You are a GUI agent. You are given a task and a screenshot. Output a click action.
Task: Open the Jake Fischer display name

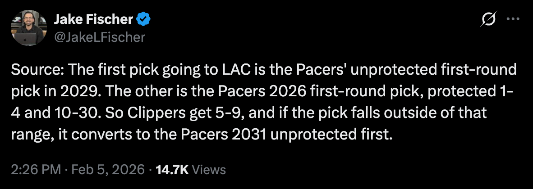click(94, 19)
